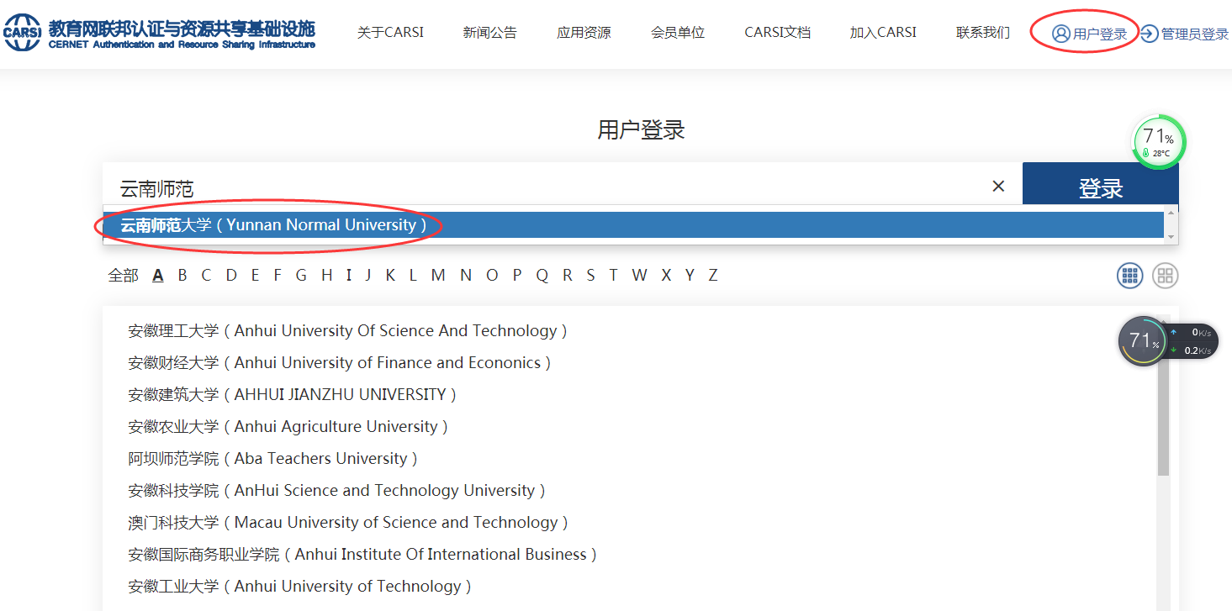Open the 应用资源 menu item
1232x611 pixels.
pos(584,33)
